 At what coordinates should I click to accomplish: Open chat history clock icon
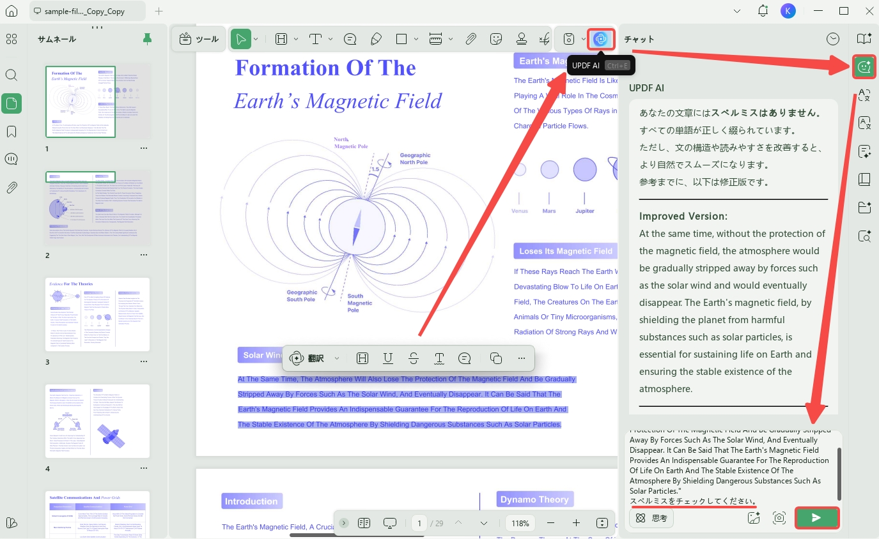point(832,39)
